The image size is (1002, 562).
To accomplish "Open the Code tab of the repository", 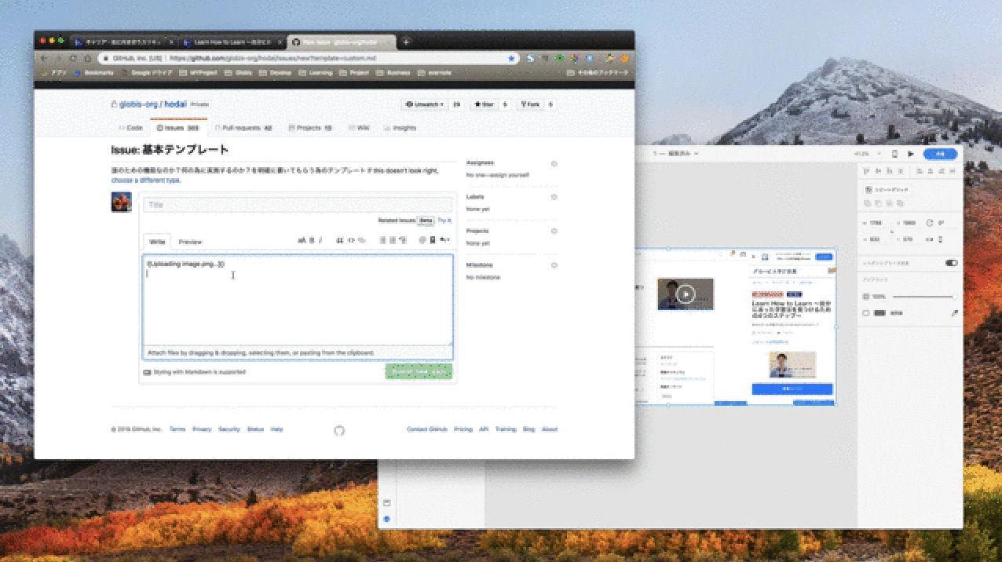I will tap(130, 128).
